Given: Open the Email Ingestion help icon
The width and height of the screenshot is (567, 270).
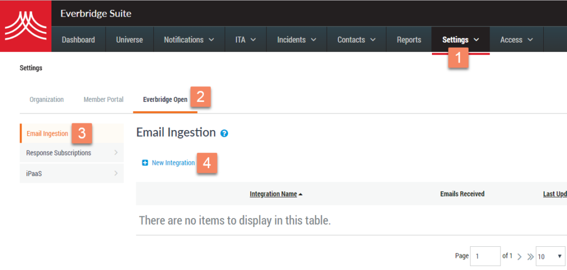Looking at the screenshot, I should point(224,134).
